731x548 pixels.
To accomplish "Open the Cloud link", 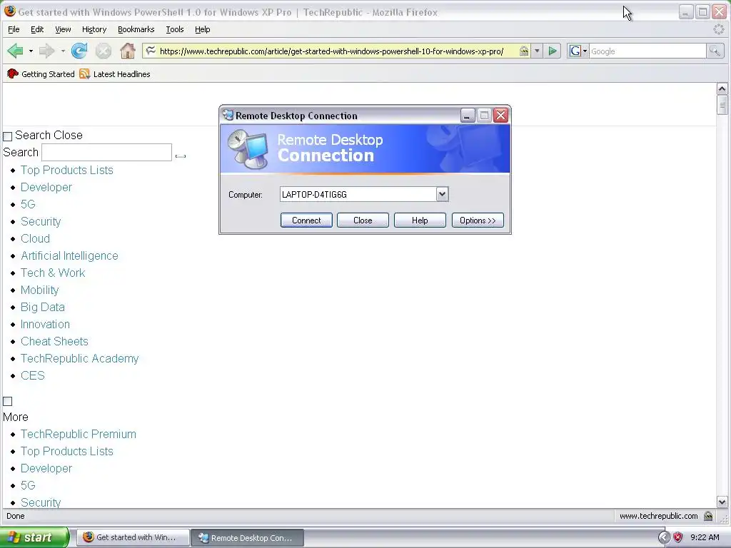I will 35,238.
